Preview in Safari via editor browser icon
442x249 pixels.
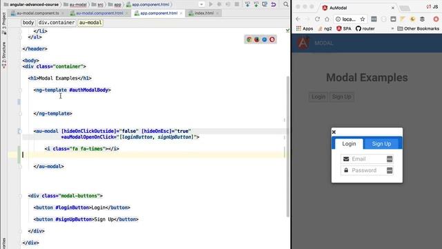(265, 39)
